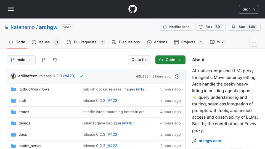
Task: Open the Actions tab
Action: (157, 42)
